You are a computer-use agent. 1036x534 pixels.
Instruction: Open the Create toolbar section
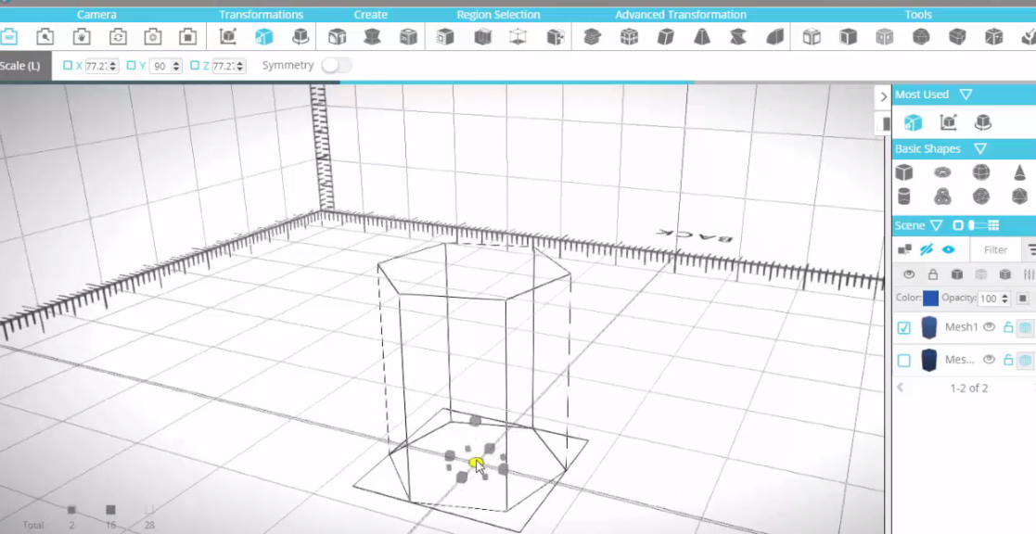pyautogui.click(x=370, y=15)
